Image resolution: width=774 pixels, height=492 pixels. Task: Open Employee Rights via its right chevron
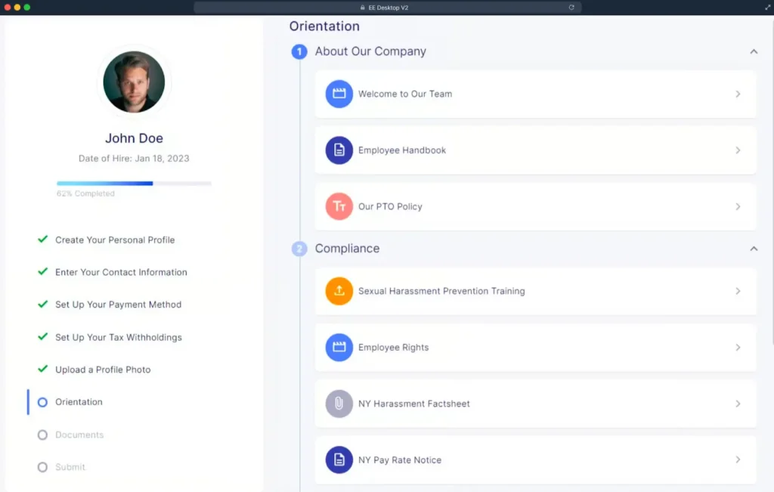click(738, 348)
